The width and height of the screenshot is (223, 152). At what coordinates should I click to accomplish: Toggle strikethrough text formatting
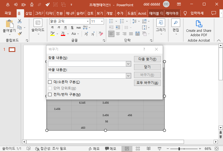(x=78, y=27)
